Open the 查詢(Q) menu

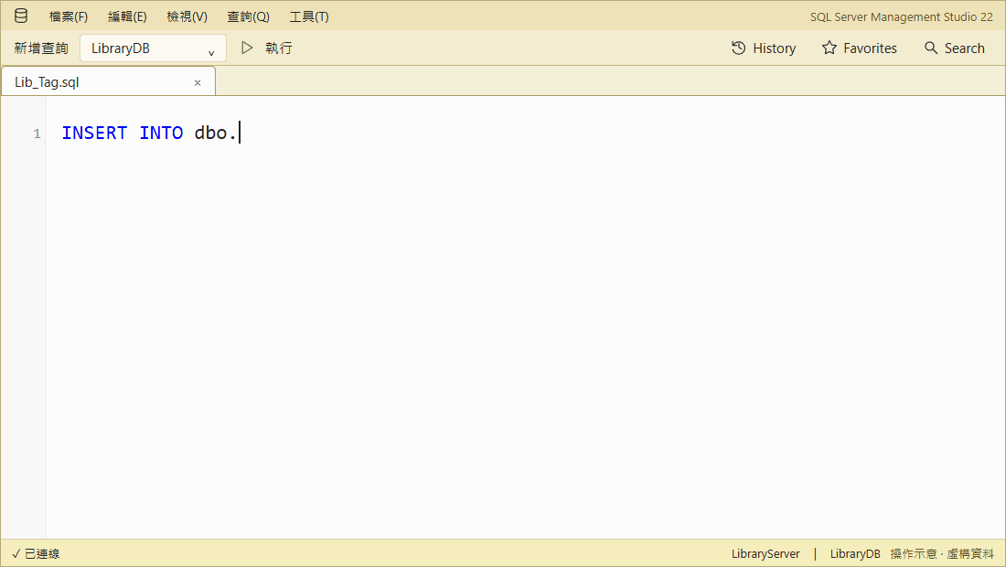tap(248, 16)
